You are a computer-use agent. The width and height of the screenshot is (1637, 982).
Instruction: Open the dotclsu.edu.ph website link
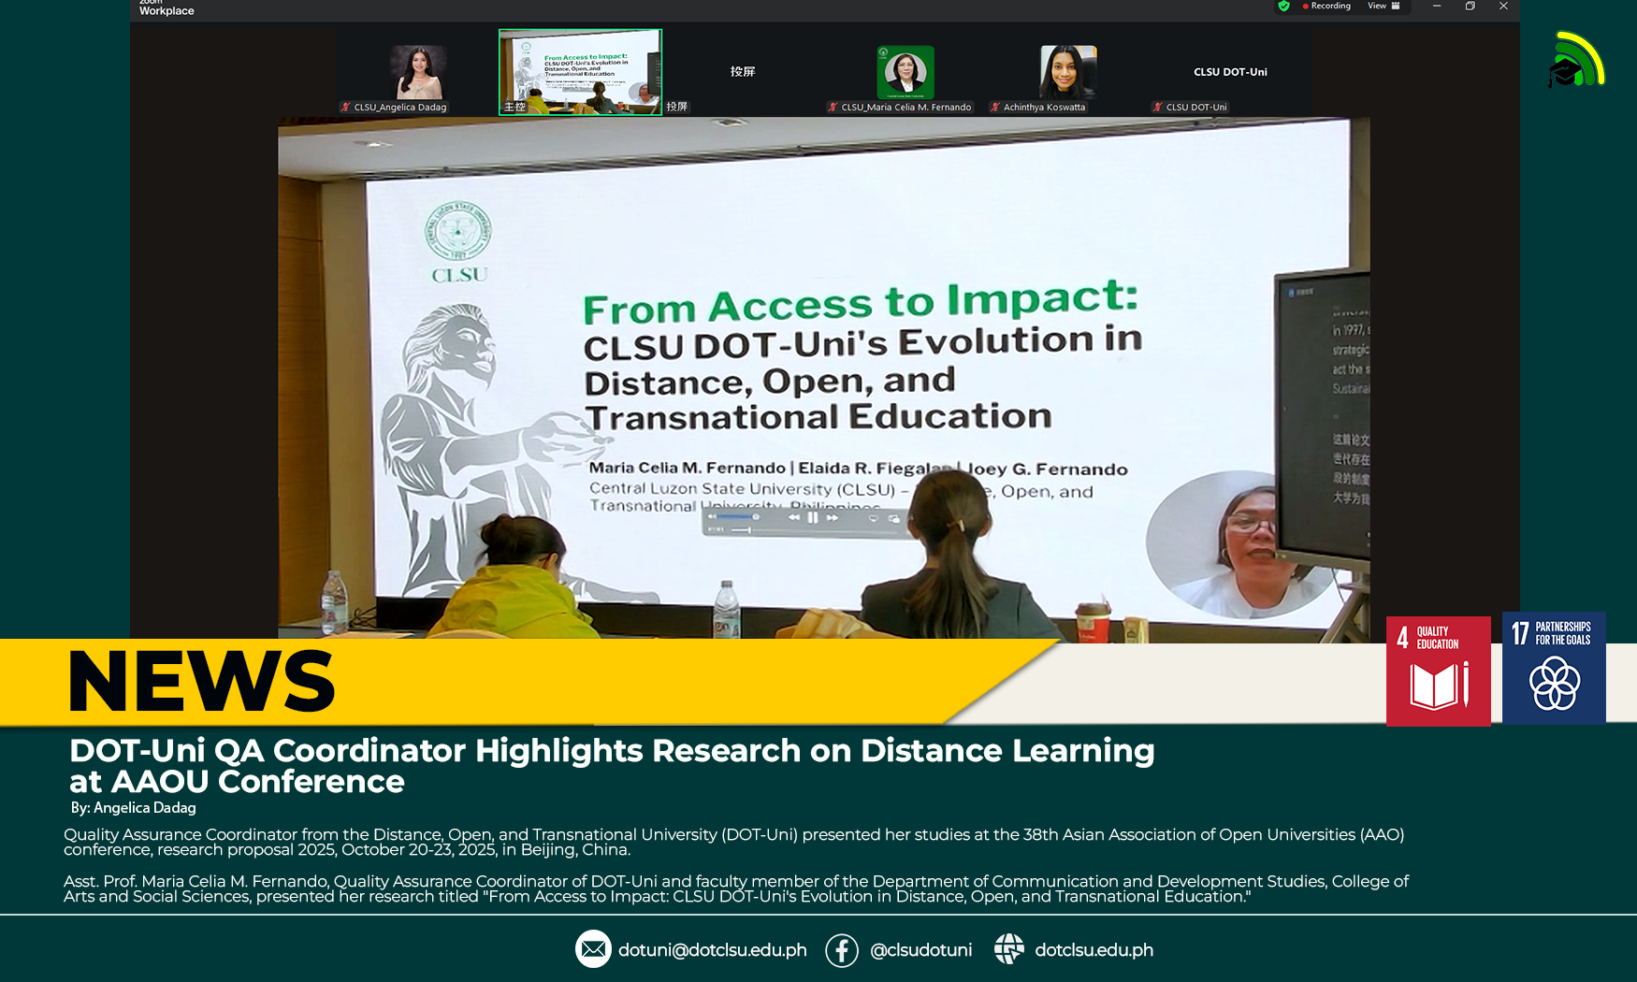pos(1094,950)
